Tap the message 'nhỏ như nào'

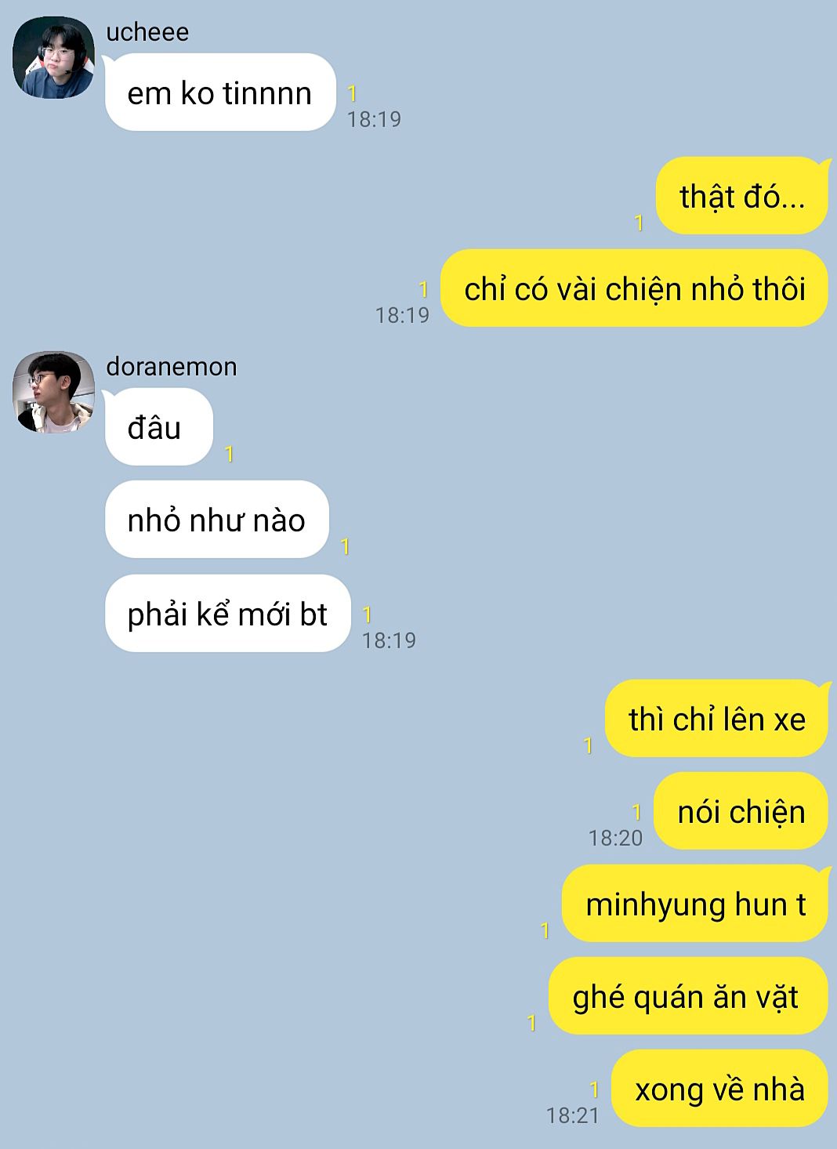click(x=216, y=520)
